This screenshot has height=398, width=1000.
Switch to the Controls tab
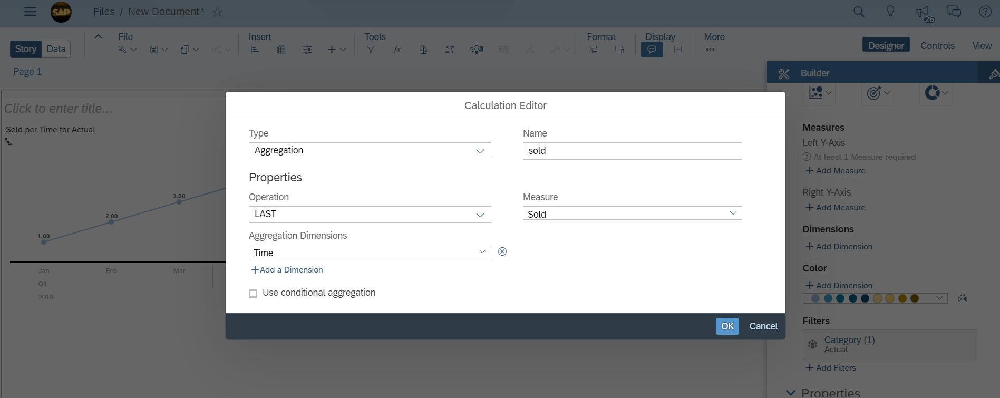(937, 46)
